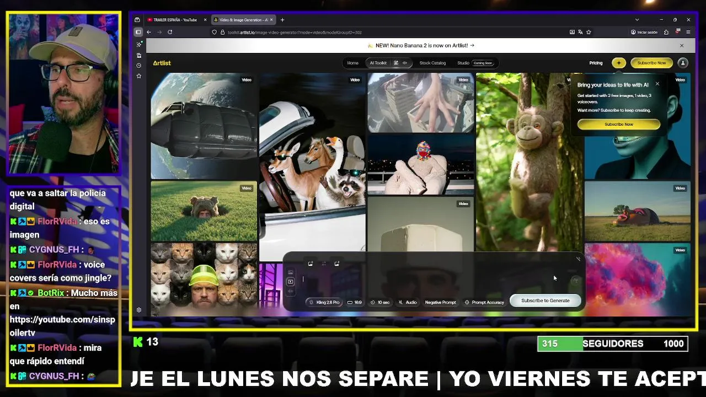The width and height of the screenshot is (706, 397).
Task: Click the Artlist logo
Action: point(162,63)
